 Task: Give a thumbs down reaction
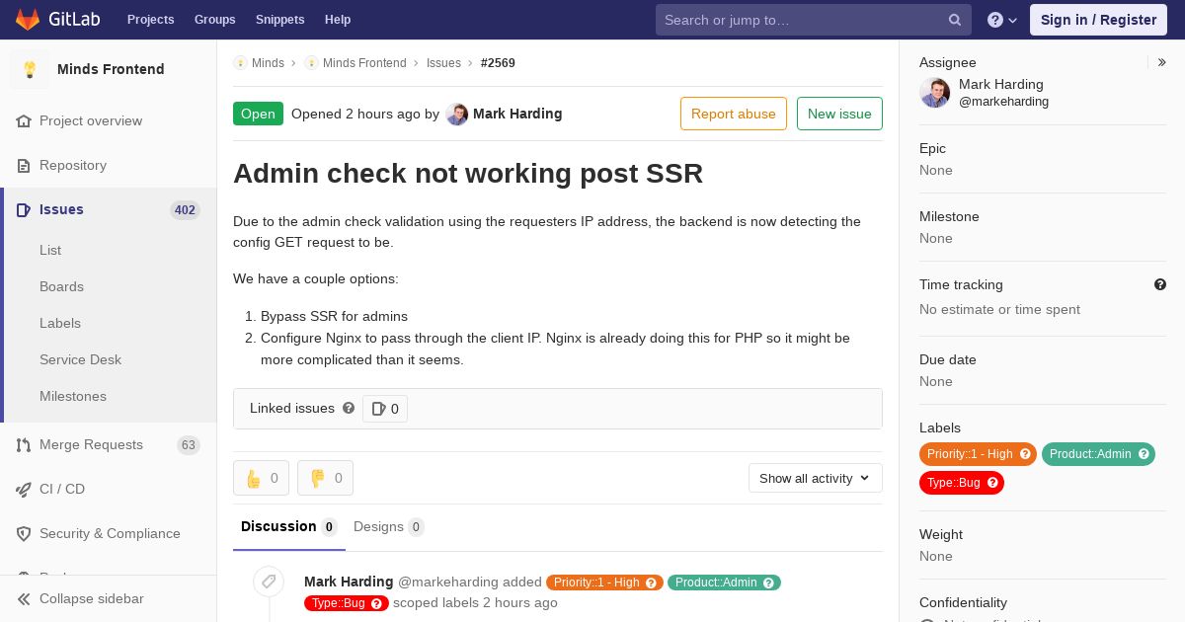coord(325,478)
